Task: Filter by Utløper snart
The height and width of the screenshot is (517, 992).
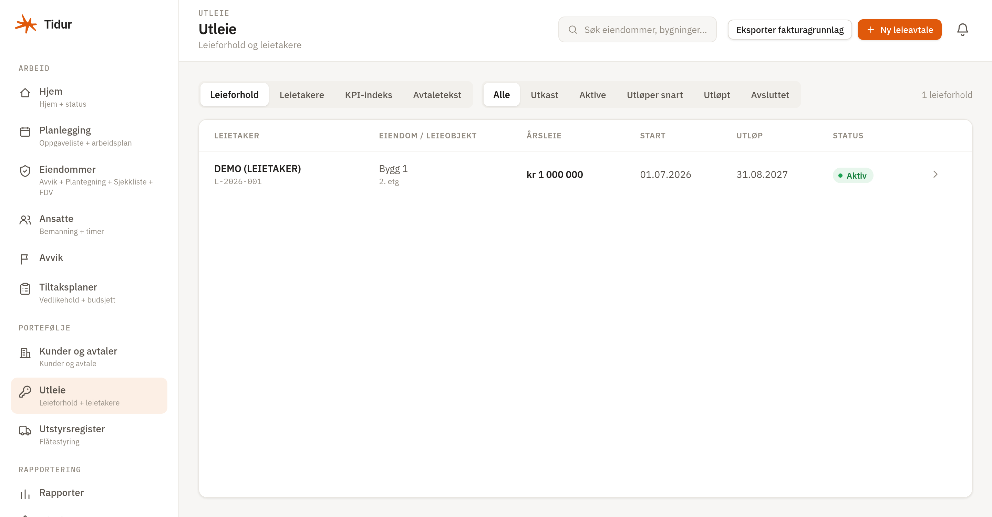Action: coord(655,95)
